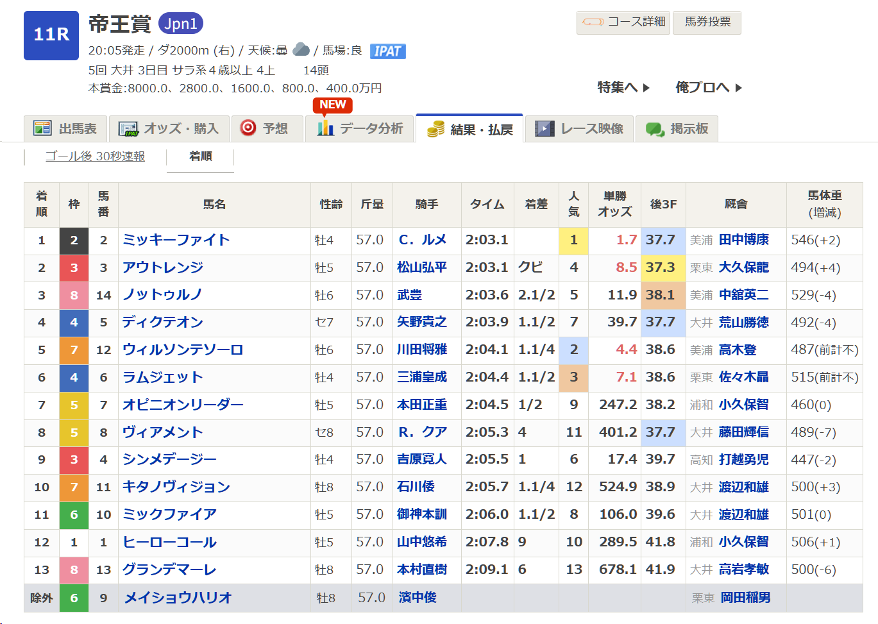The height and width of the screenshot is (624, 878).
Task: Click the 11R race number badge
Action: coord(51,35)
